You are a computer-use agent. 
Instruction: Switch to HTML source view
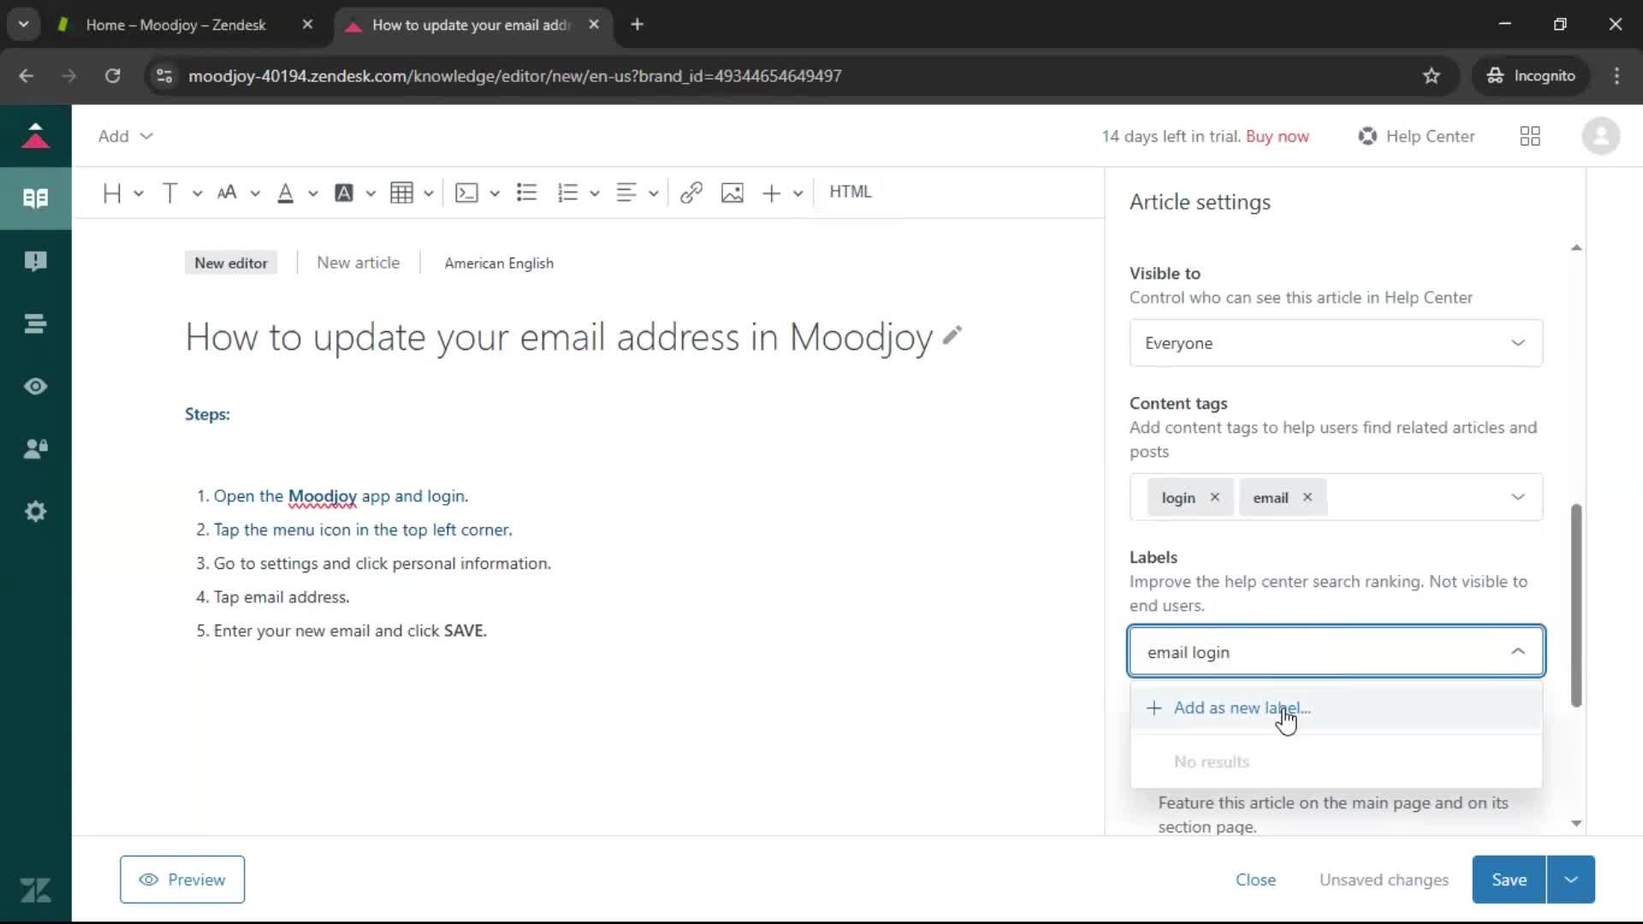(x=851, y=192)
